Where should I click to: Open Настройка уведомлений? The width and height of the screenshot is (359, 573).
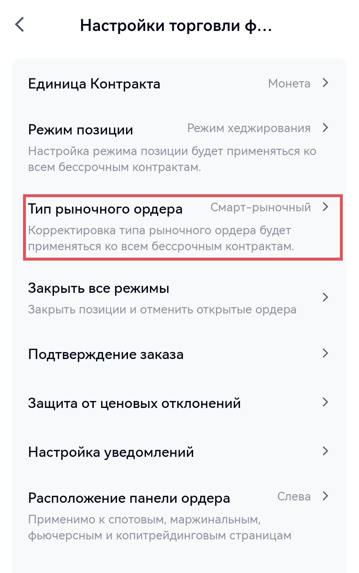[x=111, y=452]
